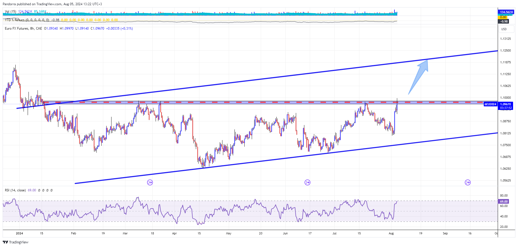Click the 85.168K volume value in legend
The height and width of the screenshot is (247, 518).
click(x=40, y=12)
